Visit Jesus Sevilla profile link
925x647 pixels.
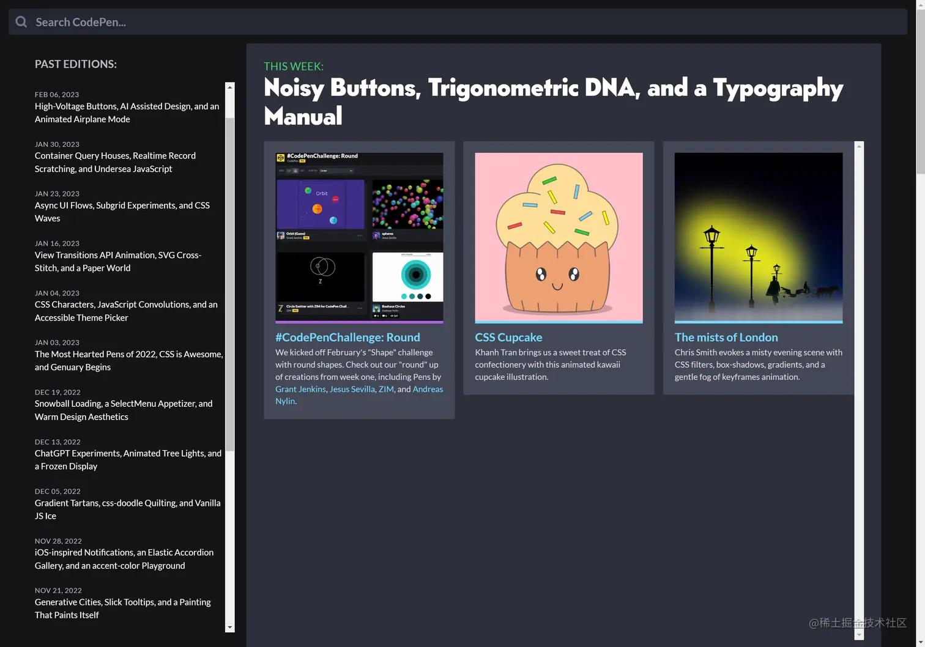pos(352,389)
